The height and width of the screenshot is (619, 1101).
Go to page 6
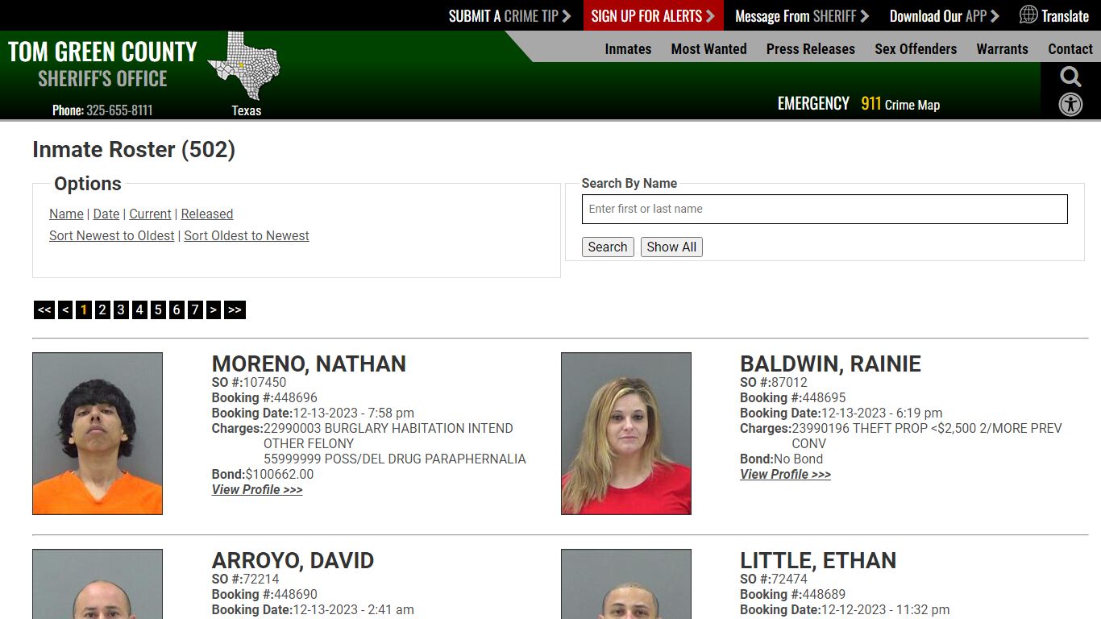[177, 309]
